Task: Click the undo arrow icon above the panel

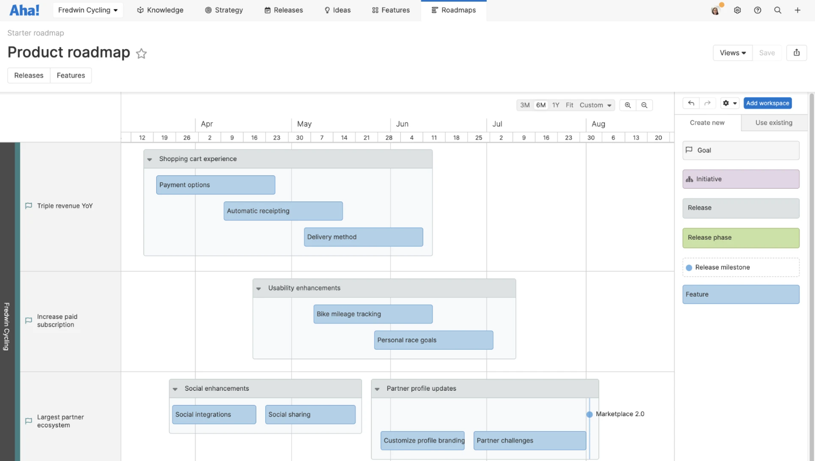Action: (690, 103)
